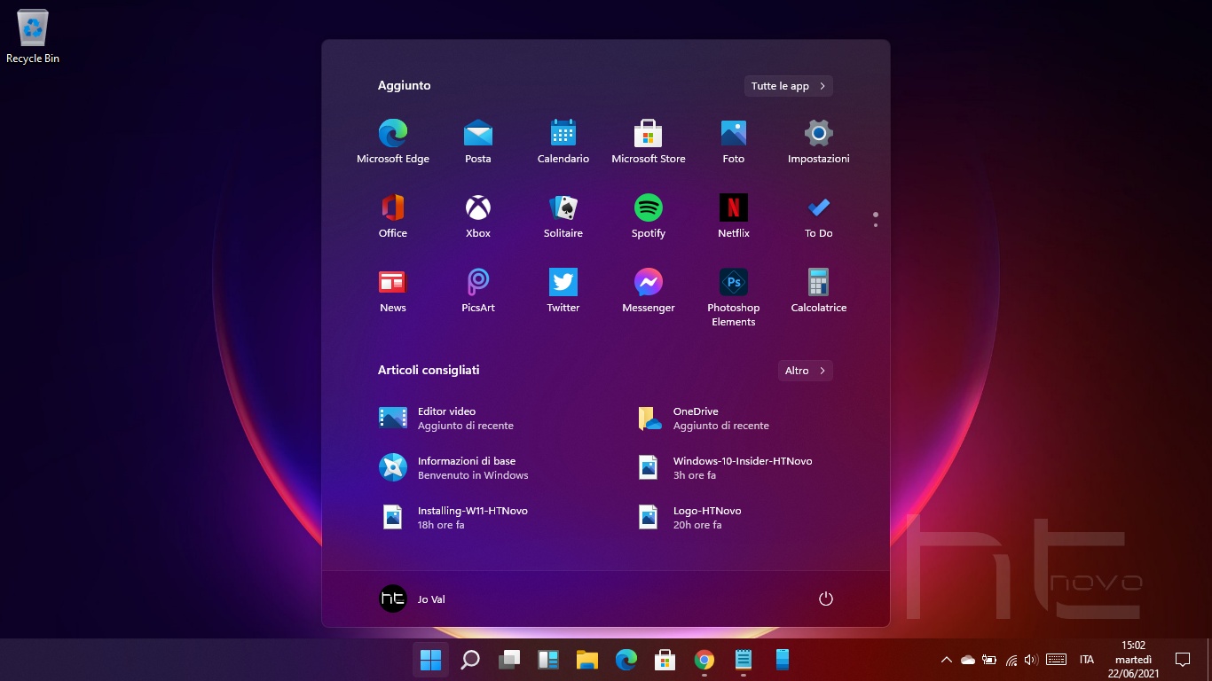Open Impostazioni settings app

coord(819,142)
